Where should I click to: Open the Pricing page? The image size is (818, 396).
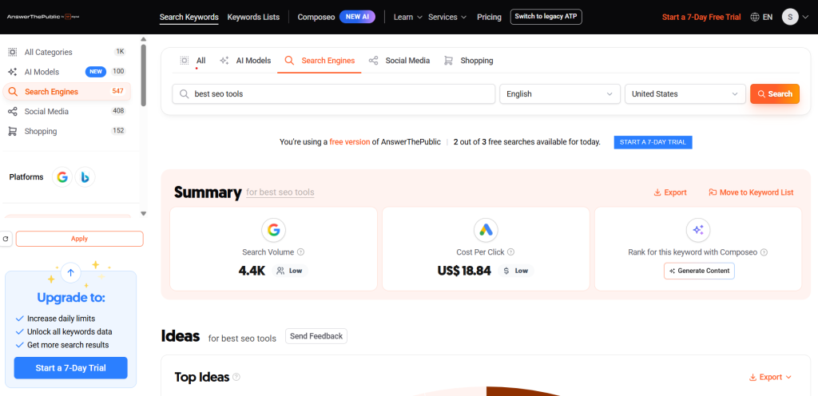point(489,17)
